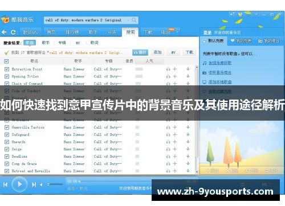This screenshot has height=206, width=285.
Task: Uncheck the Guerrilla Tactics checkbox
Action: pyautogui.click(x=7, y=127)
